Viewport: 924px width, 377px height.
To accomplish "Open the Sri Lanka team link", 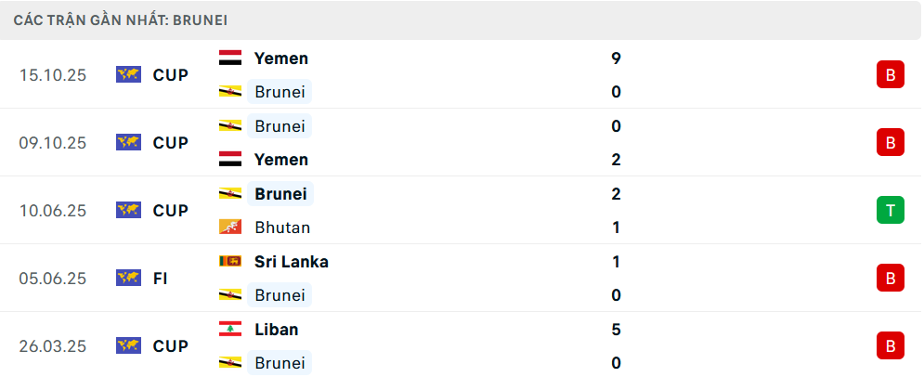I will [291, 262].
